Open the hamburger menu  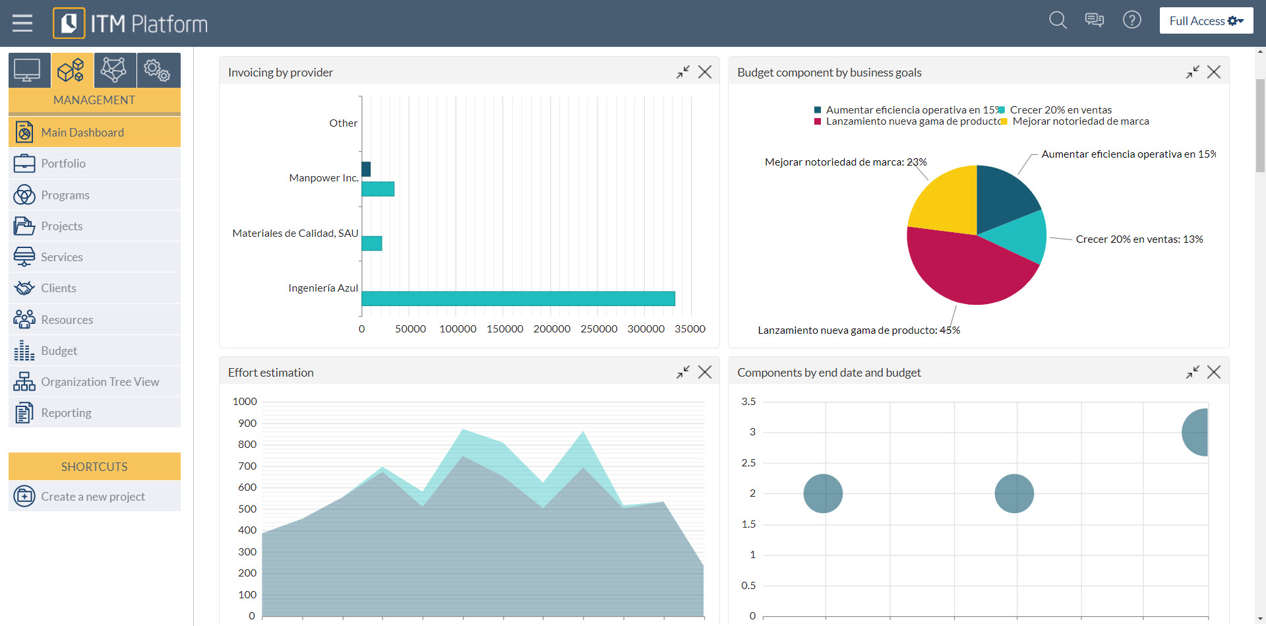pos(22,22)
